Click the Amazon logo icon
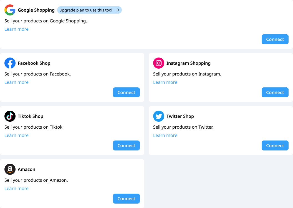293x208 pixels. (10, 169)
